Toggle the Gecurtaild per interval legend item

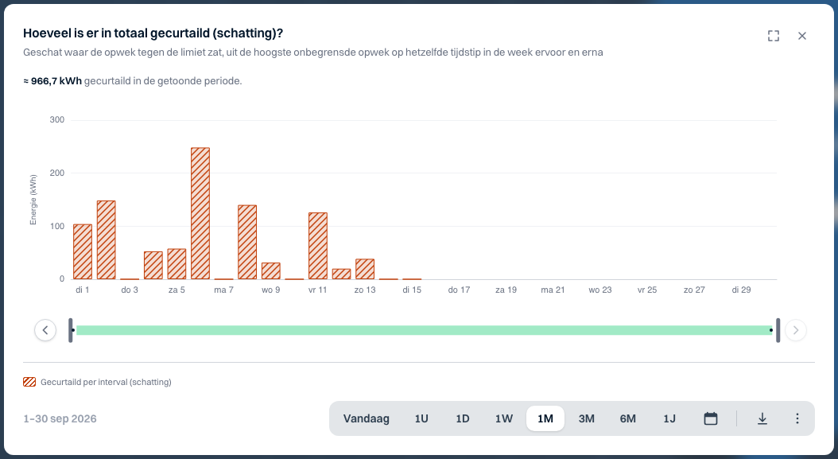click(x=97, y=382)
